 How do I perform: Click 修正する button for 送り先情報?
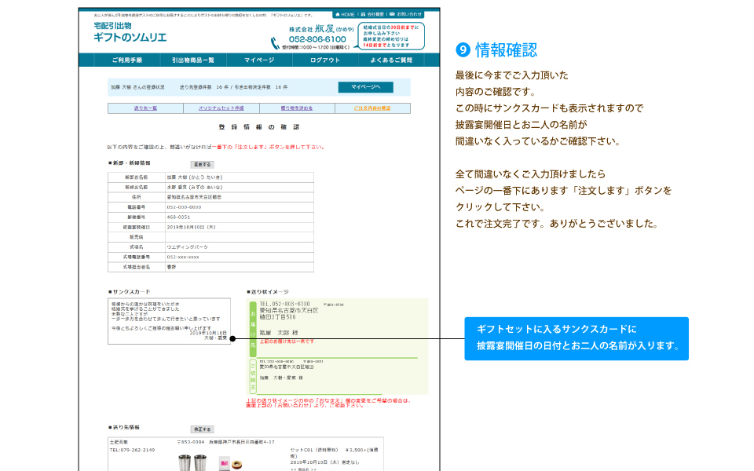(202, 429)
